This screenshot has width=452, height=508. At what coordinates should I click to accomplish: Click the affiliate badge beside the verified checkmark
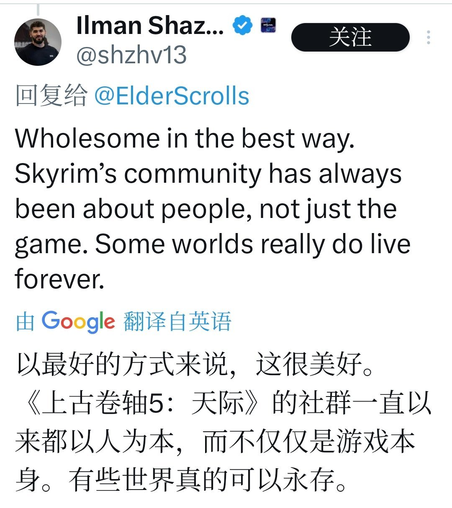pos(268,25)
